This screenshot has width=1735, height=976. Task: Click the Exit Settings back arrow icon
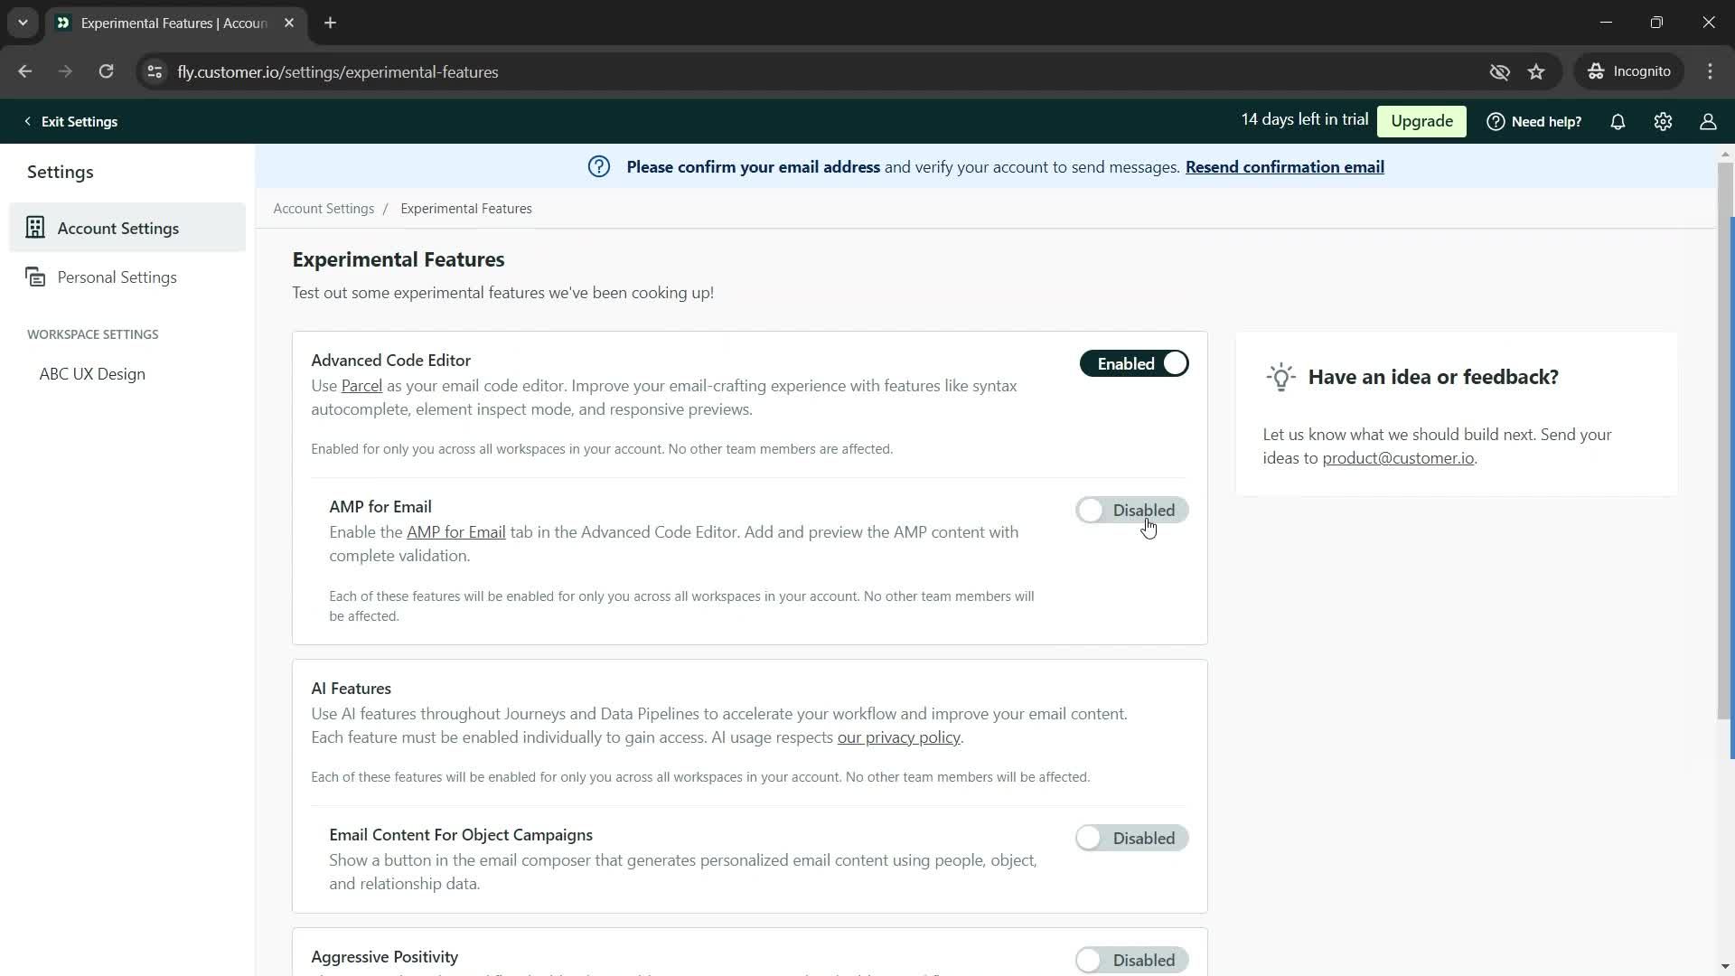[26, 120]
